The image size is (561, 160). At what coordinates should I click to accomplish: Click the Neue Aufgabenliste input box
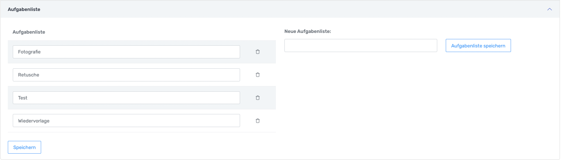coord(361,46)
